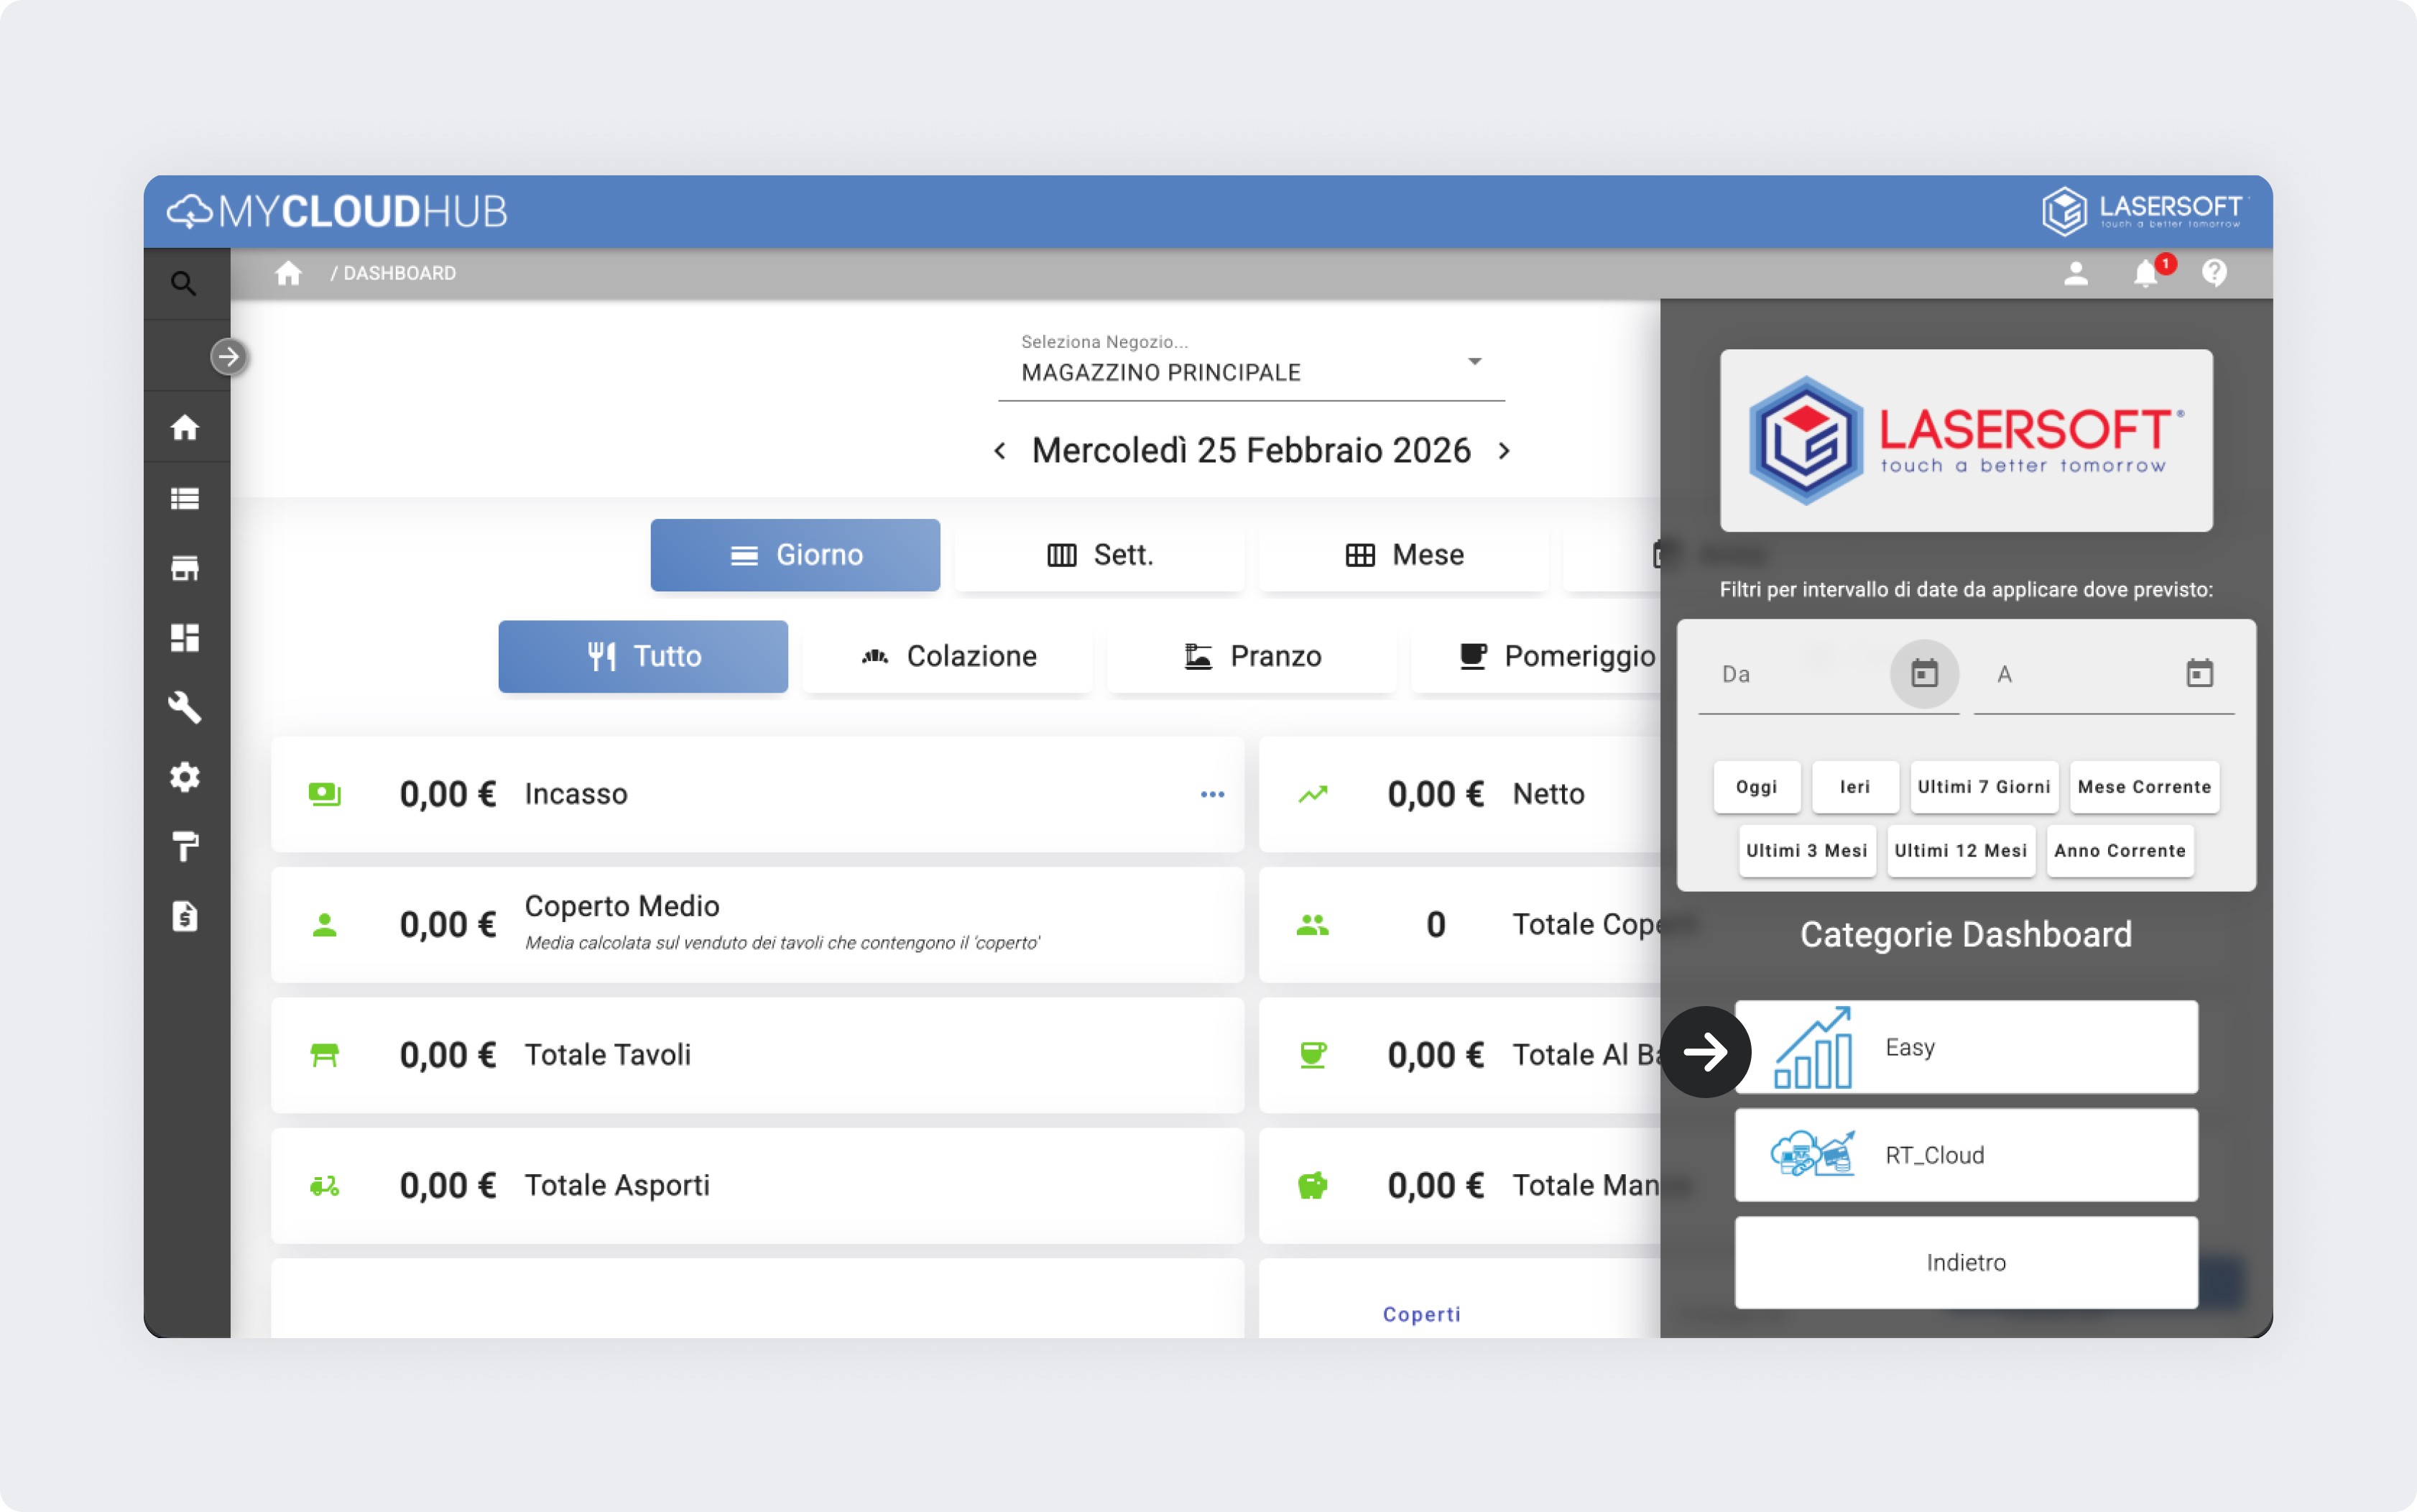Image resolution: width=2417 pixels, height=1512 pixels.
Task: Expand the sidebar with the arrow toggle
Action: 229,357
